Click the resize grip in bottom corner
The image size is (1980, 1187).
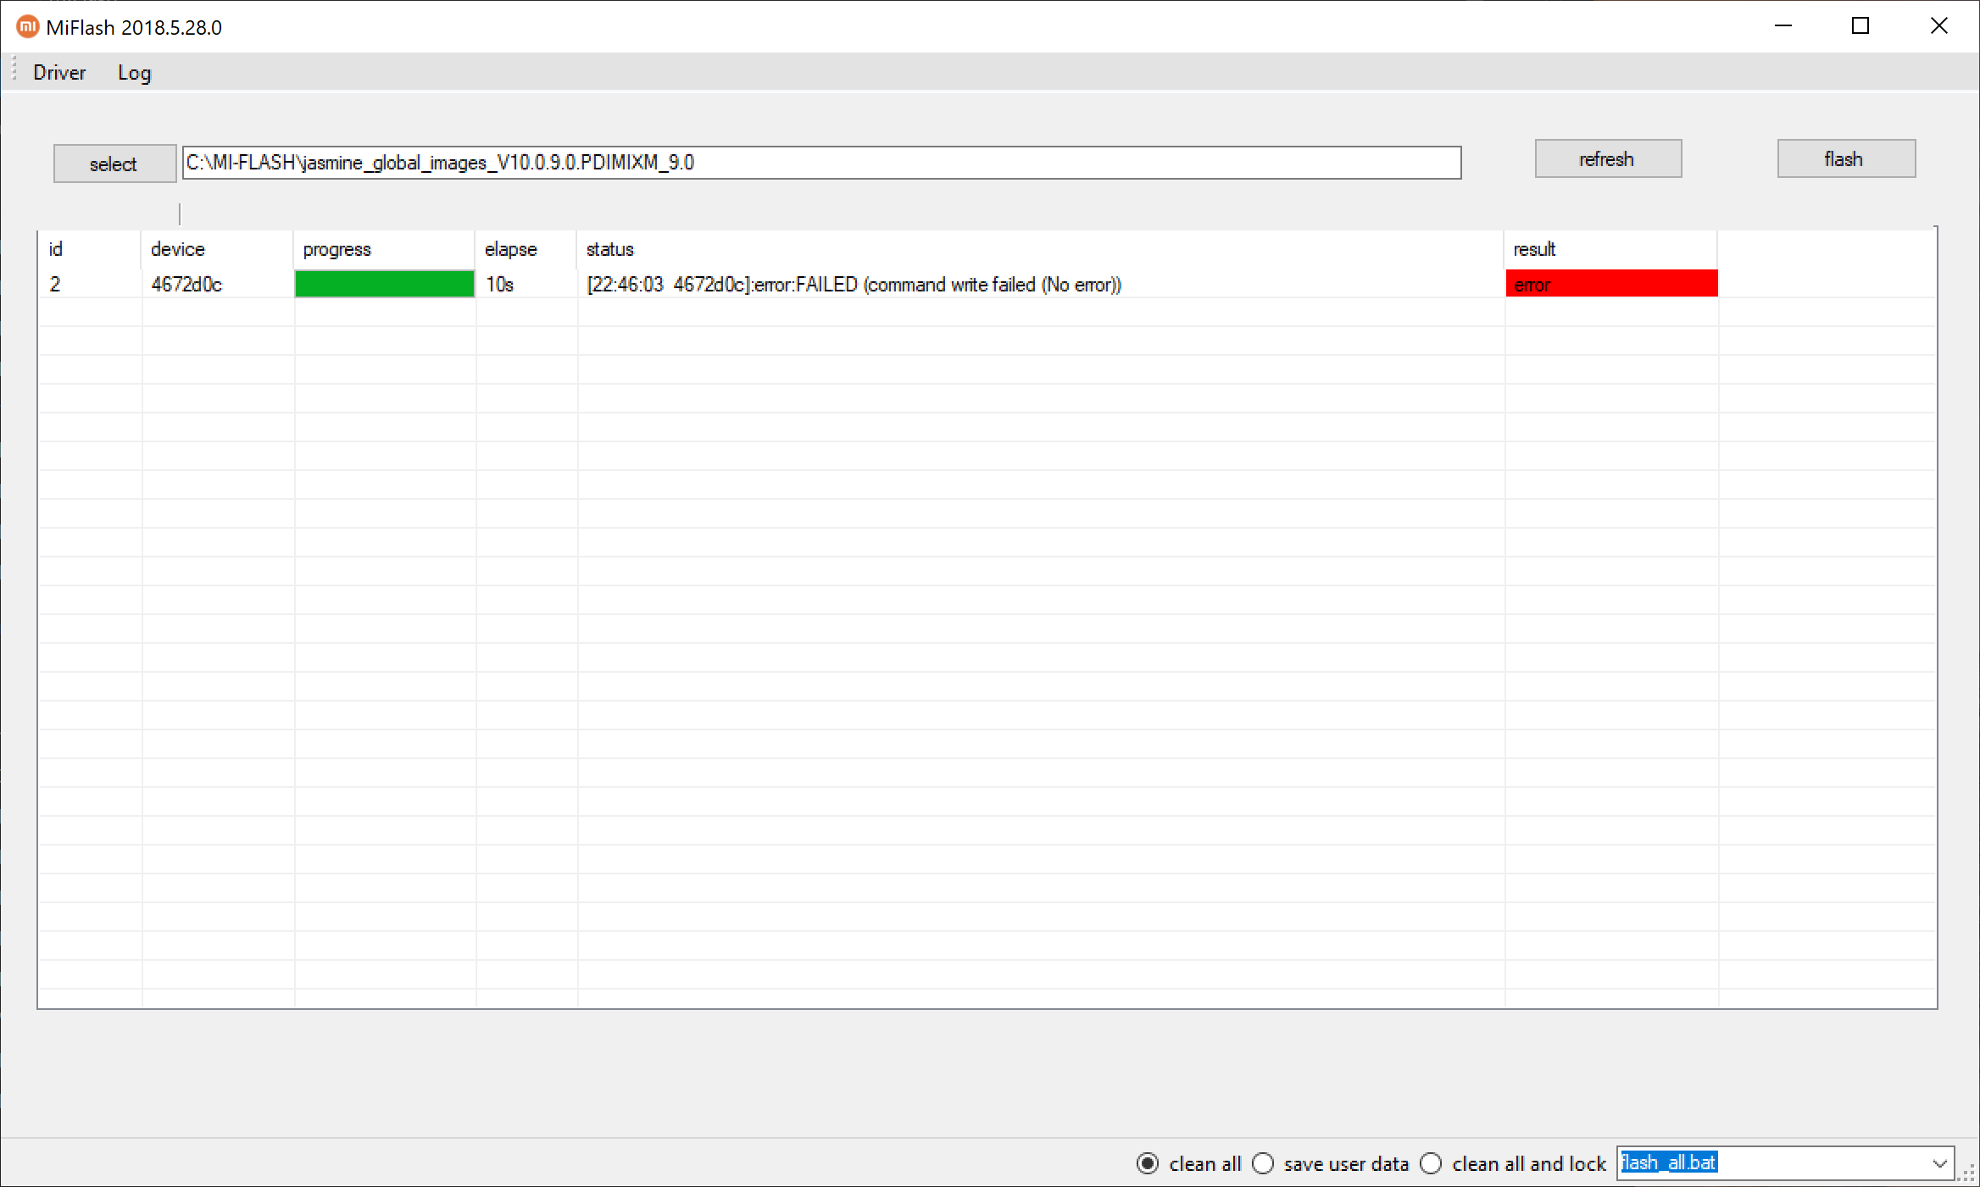tap(1966, 1173)
